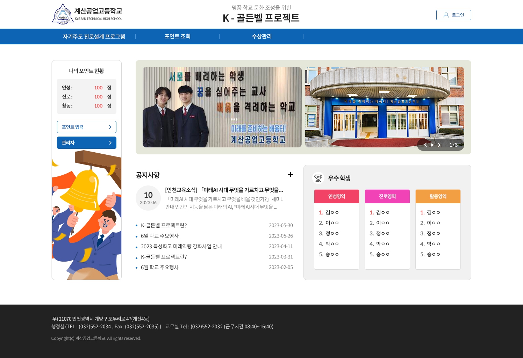Select the 활동영역 category header

point(438,196)
